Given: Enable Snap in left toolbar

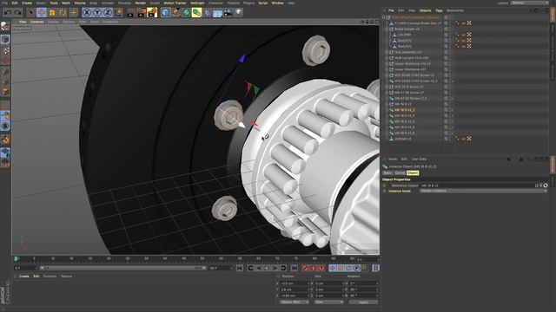Looking at the screenshot, I should click(x=5, y=140).
